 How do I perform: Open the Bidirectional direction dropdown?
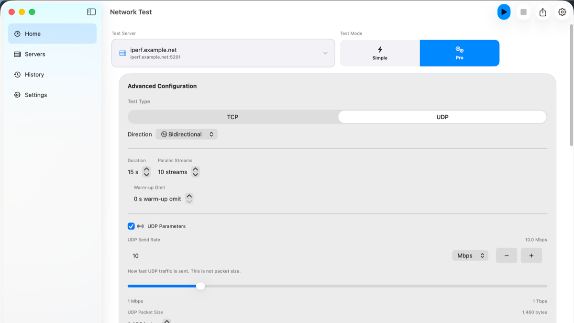point(187,134)
